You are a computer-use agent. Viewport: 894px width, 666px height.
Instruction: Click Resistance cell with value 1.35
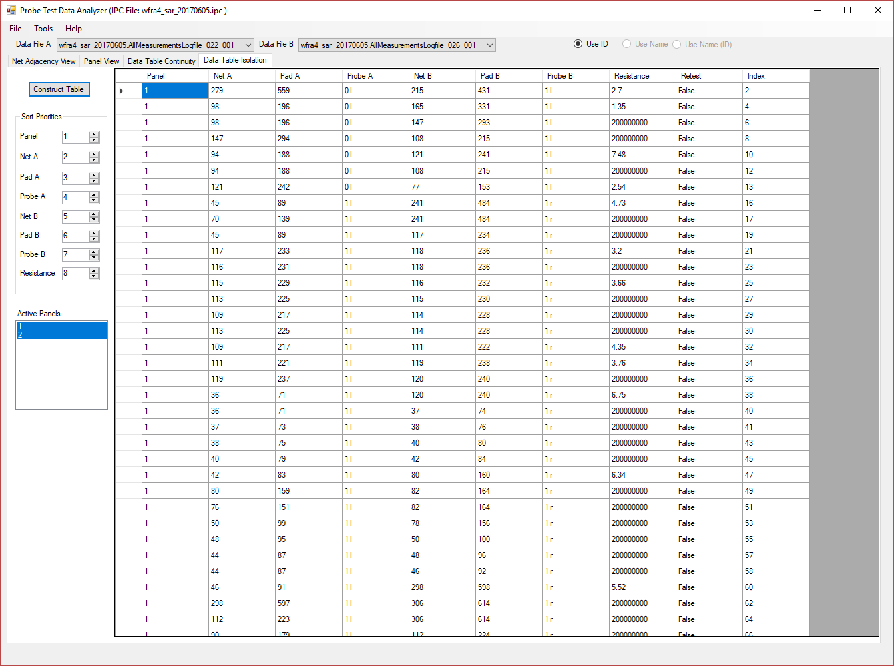[642, 107]
